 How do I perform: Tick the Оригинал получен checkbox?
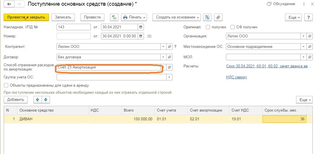coord(208,27)
